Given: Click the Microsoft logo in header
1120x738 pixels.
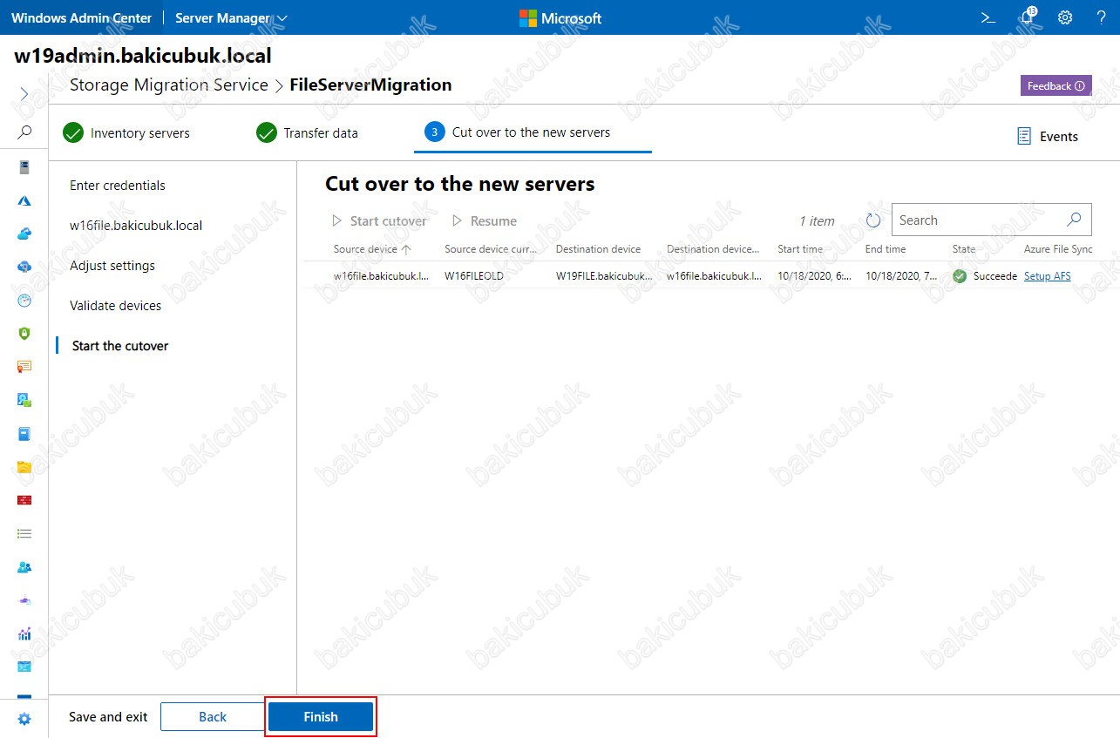Looking at the screenshot, I should 560,17.
